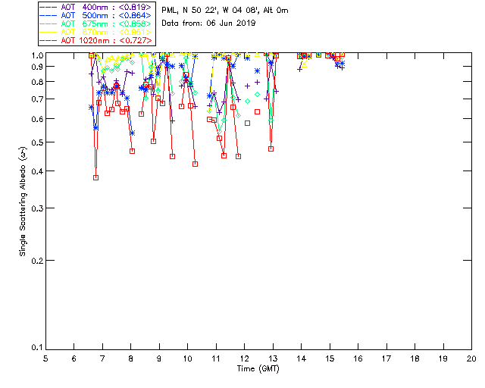This screenshot has height=388, width=485.
Task: Click the 'Single Scattering Albedo' y-axis label
Action: (23, 201)
